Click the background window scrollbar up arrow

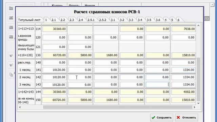click(x=212, y=5)
